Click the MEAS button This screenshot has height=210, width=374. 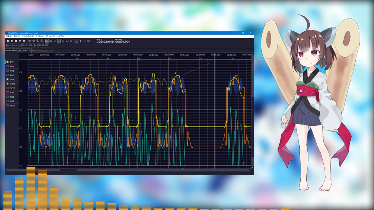(9, 45)
